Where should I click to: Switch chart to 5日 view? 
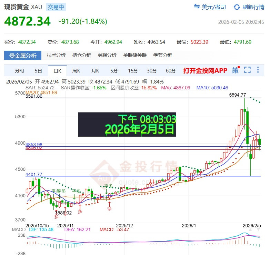click(x=38, y=71)
